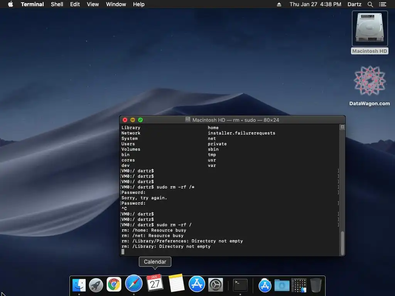This screenshot has height=296, width=395.
Task: Launch Launchpad rocket icon in Dock
Action: [96, 285]
